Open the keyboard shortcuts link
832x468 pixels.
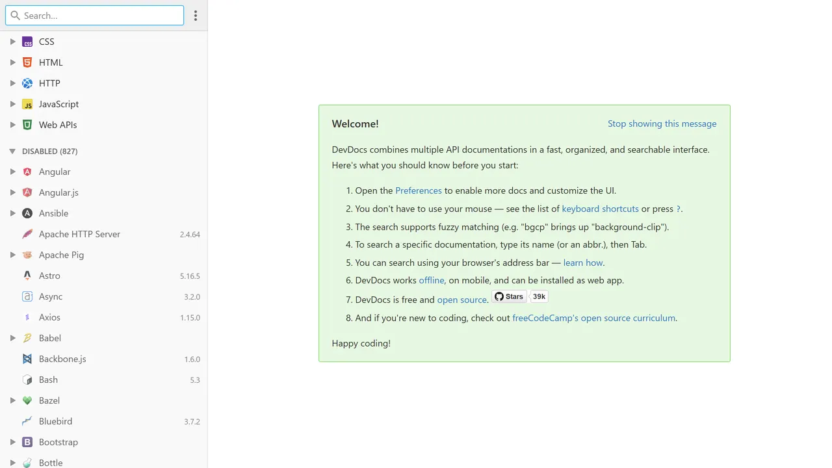pyautogui.click(x=600, y=209)
